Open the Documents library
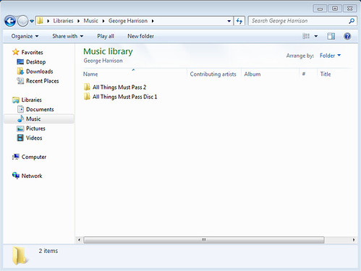Screen dimensions: 361x271 point(40,109)
